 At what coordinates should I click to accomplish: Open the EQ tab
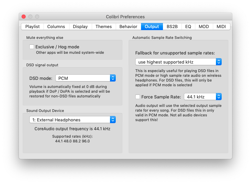coord(188,26)
